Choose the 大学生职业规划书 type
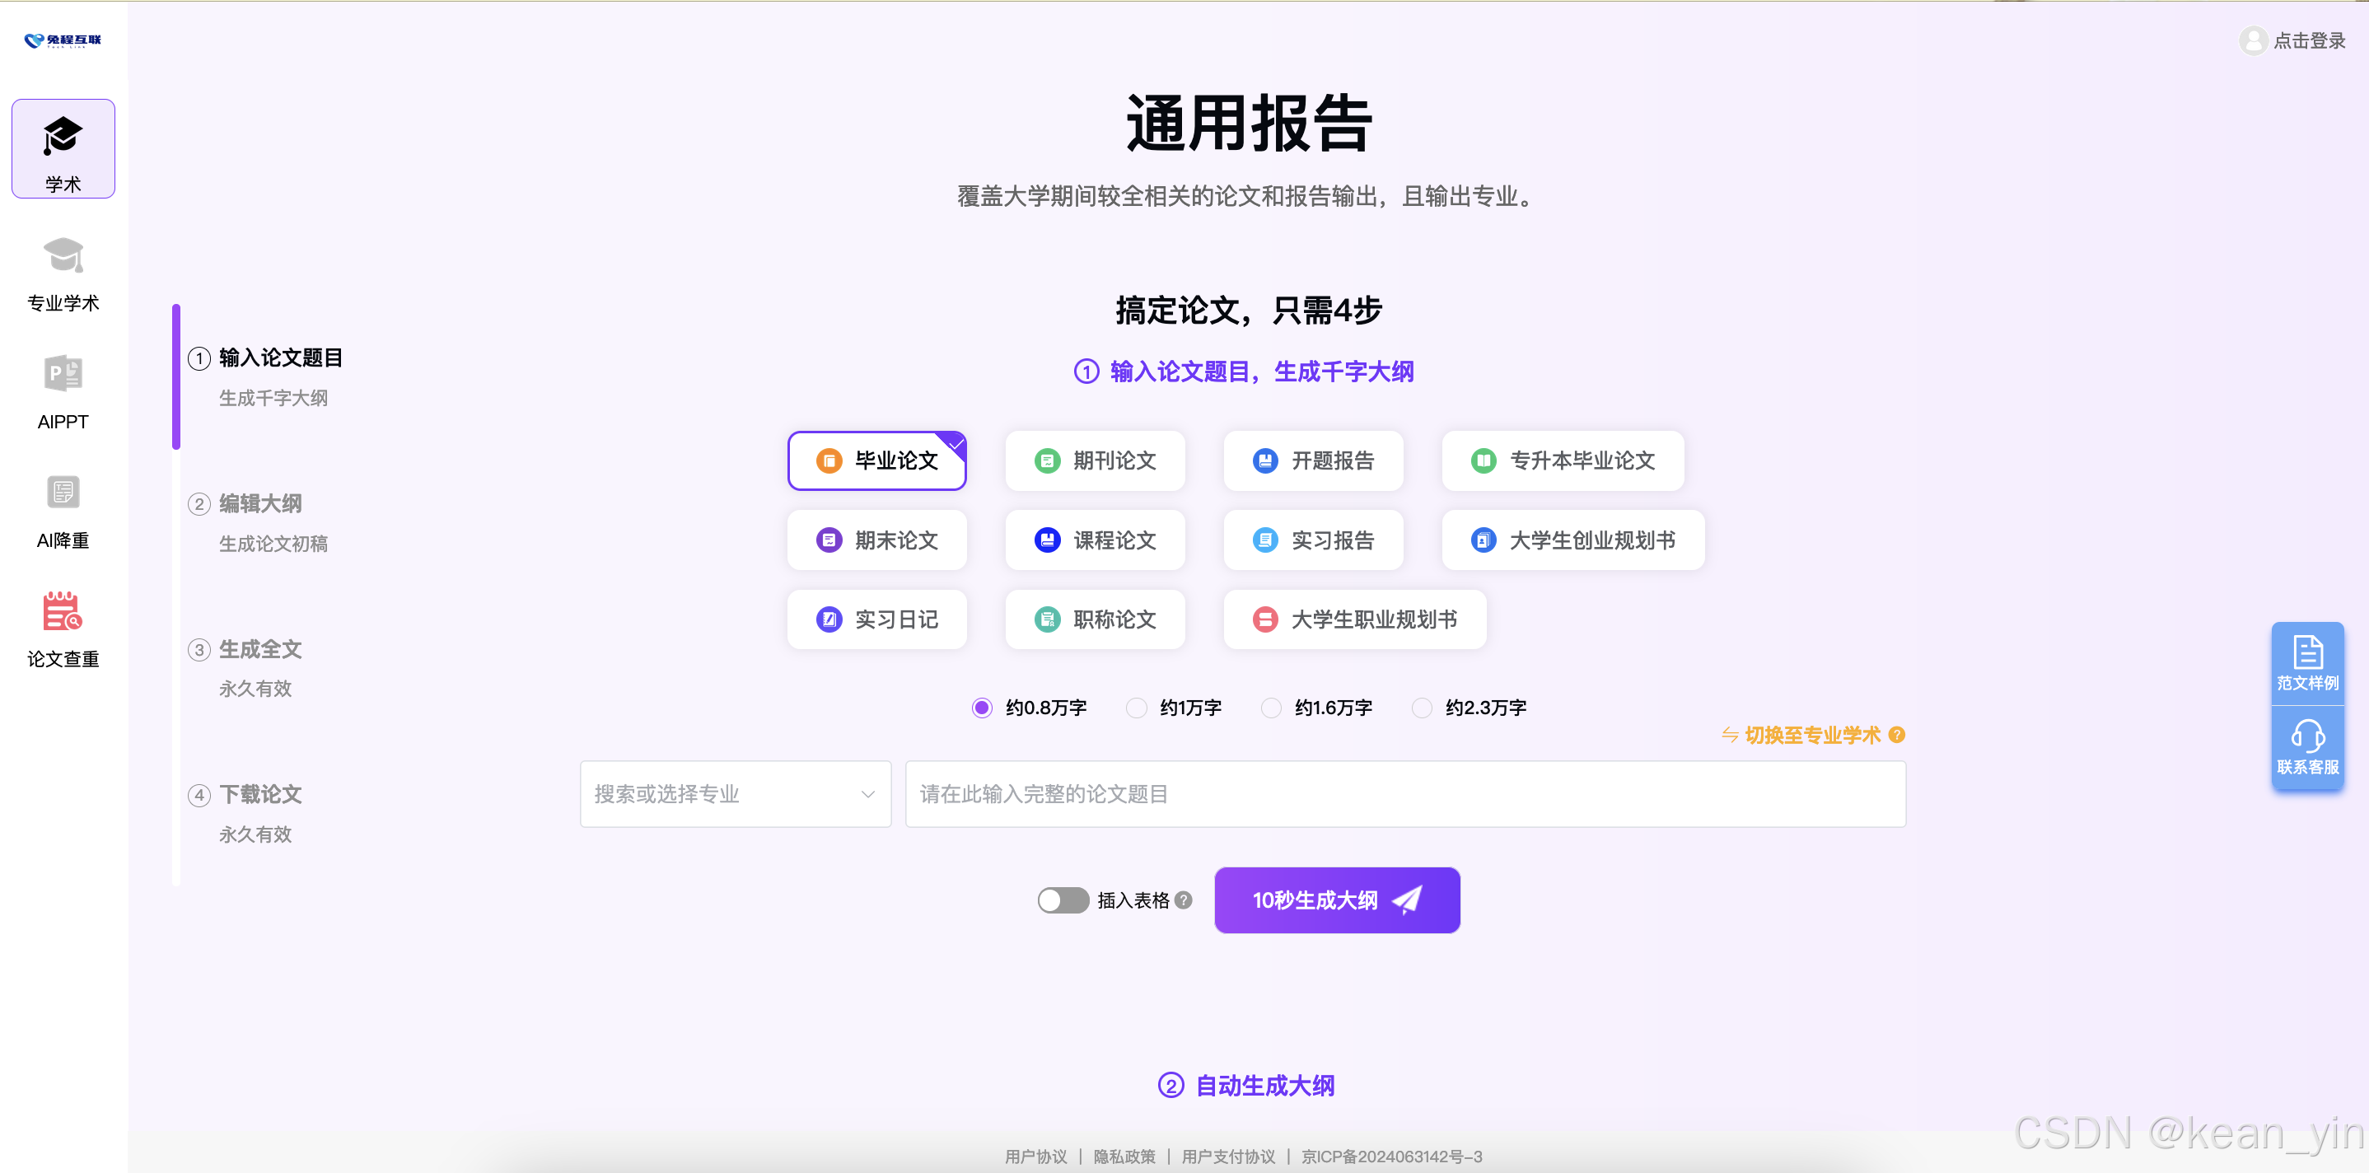The image size is (2369, 1173). click(1355, 620)
